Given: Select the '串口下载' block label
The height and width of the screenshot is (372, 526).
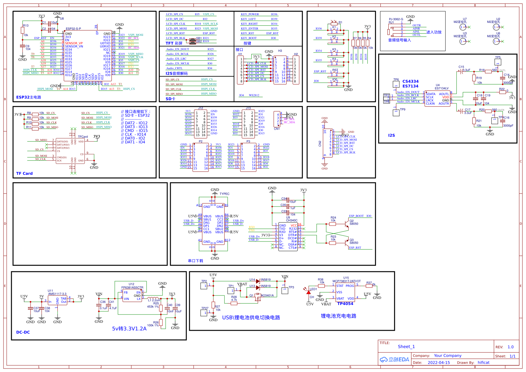Looking at the screenshot, I should (196, 261).
